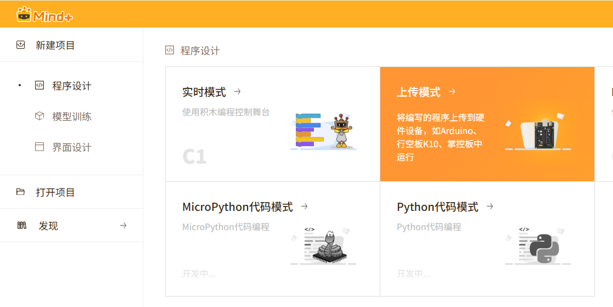The image size is (613, 307).
Task: Click the 发现 books icon
Action: coord(22,225)
